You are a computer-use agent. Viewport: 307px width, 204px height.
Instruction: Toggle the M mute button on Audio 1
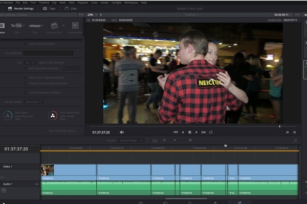[x=4, y=190]
